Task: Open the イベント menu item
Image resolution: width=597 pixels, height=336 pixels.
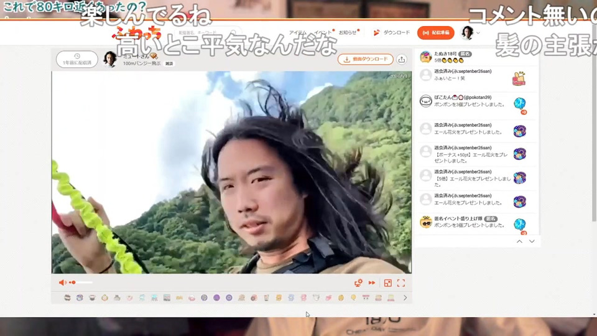Action: point(323,33)
